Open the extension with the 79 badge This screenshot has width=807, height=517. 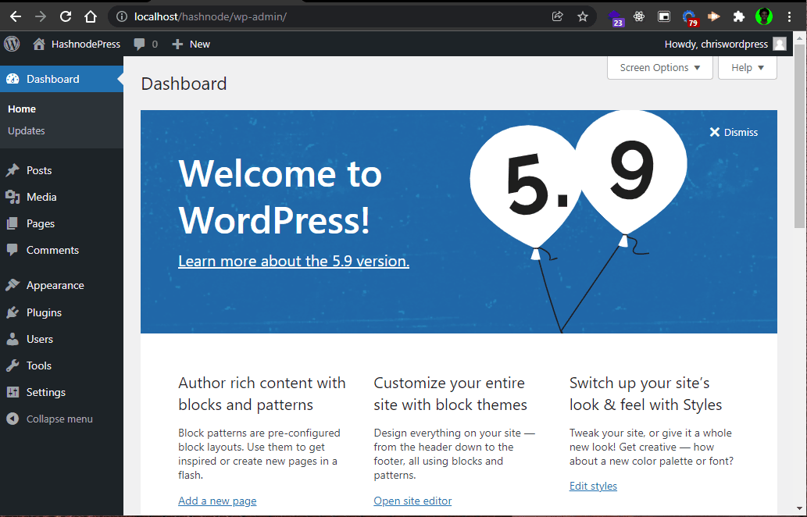[690, 17]
